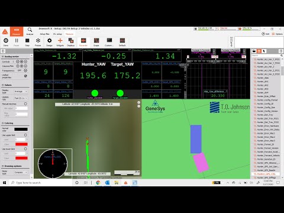Open Meter type Compass dropdown
284x213 pixels.
tap(21, 172)
